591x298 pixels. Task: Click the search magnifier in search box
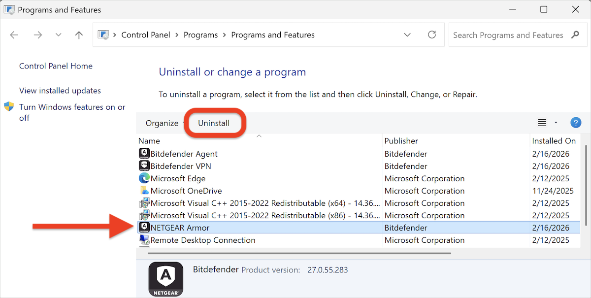[575, 34]
